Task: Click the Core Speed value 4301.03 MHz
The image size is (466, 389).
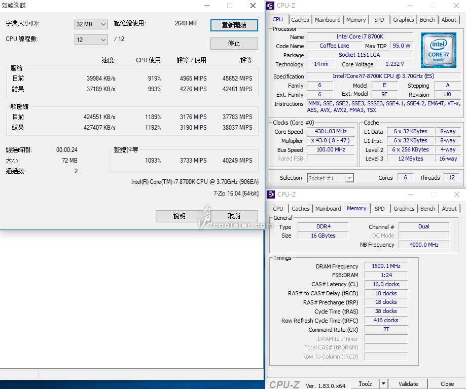Action: point(331,131)
